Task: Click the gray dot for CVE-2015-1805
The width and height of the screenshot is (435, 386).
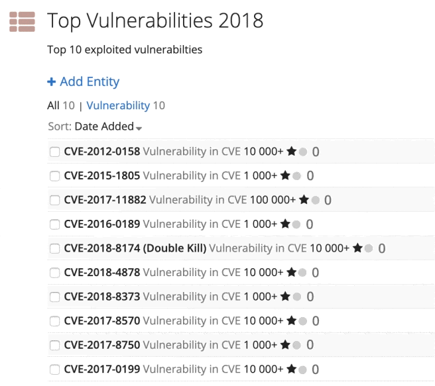Action: 296,176
